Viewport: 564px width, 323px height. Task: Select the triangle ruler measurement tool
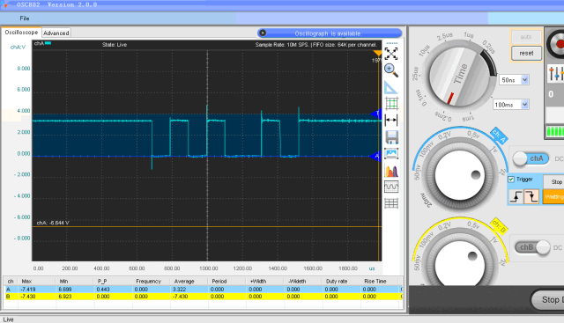tap(391, 87)
